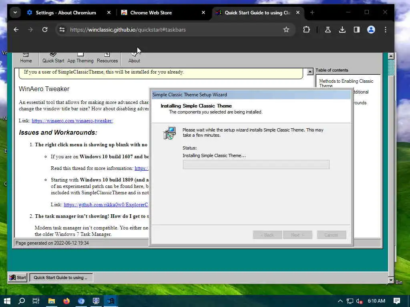
Task: Open site information icon in address bar
Action: (62, 30)
